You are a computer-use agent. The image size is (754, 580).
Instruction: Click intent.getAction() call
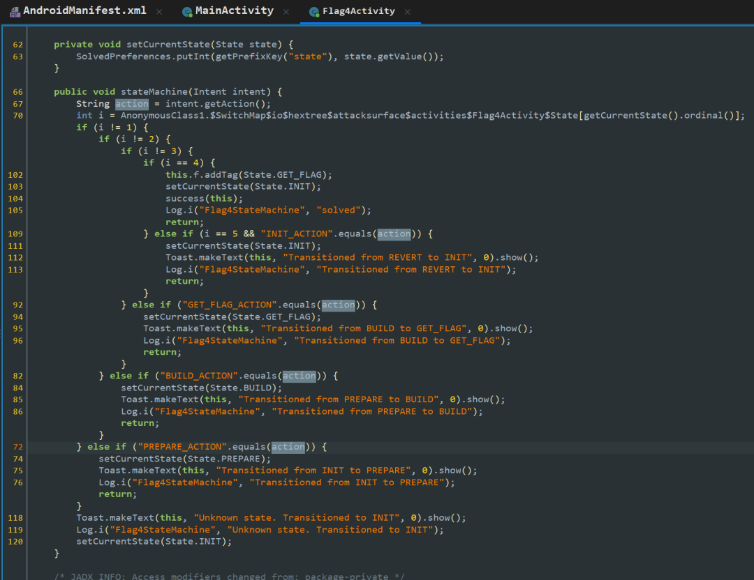[215, 104]
